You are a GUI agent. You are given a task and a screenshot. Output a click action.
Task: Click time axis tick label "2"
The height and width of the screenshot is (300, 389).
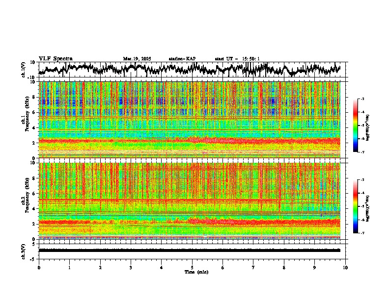pos(100,268)
